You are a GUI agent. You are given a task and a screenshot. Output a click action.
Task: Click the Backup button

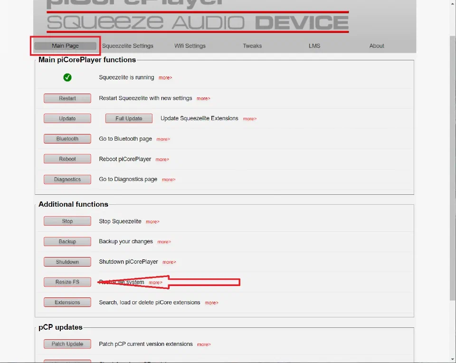(x=67, y=241)
